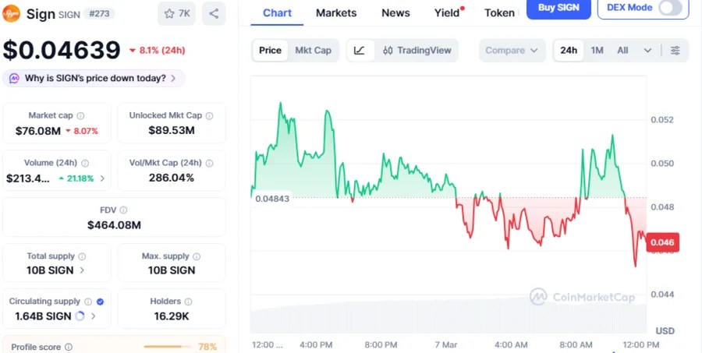
Task: Click the Profile score progress bar
Action: pos(168,347)
